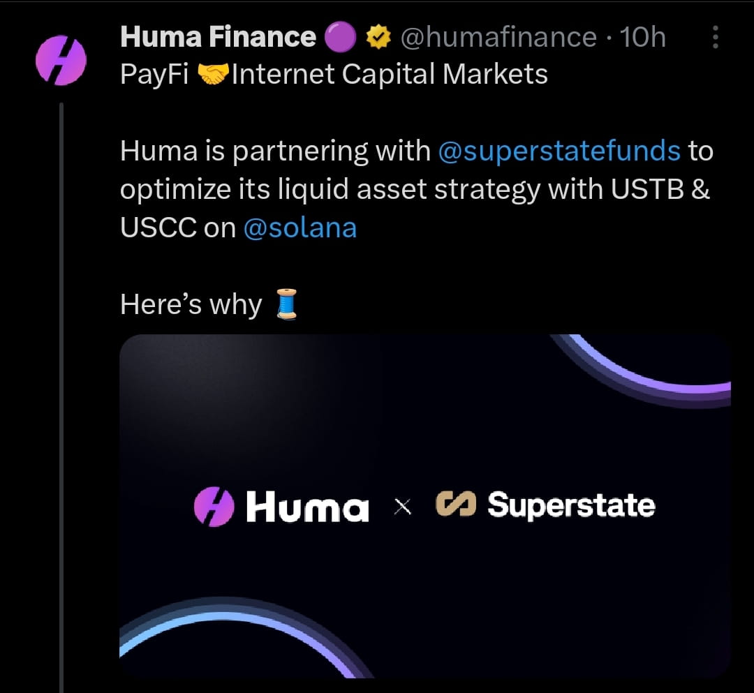Click the × symbol between logos
This screenshot has width=754, height=693.
tap(403, 507)
